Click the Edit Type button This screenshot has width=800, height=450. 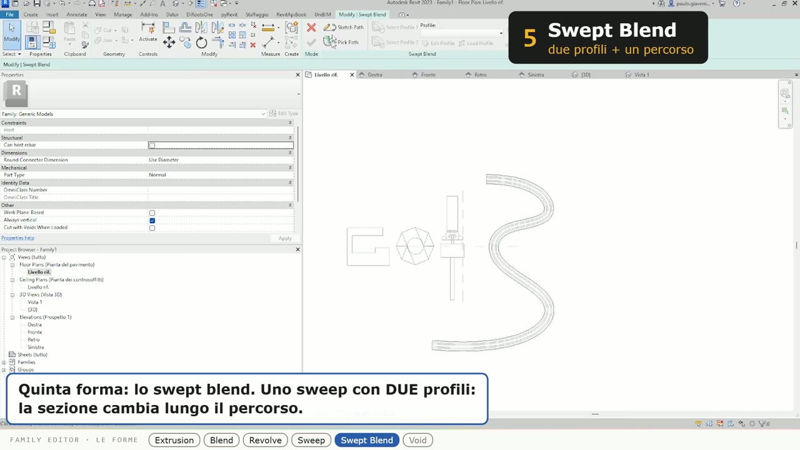pyautogui.click(x=283, y=114)
